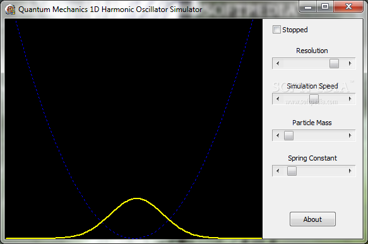Screen dimensions: 368x244
Task: Click the Spring Constant left arrow
Action: coord(278,171)
